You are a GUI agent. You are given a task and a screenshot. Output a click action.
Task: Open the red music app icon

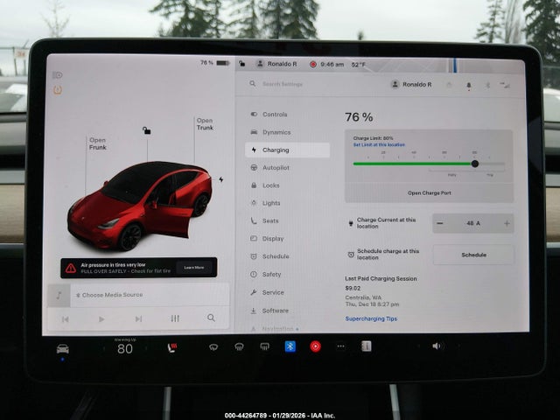(315, 346)
